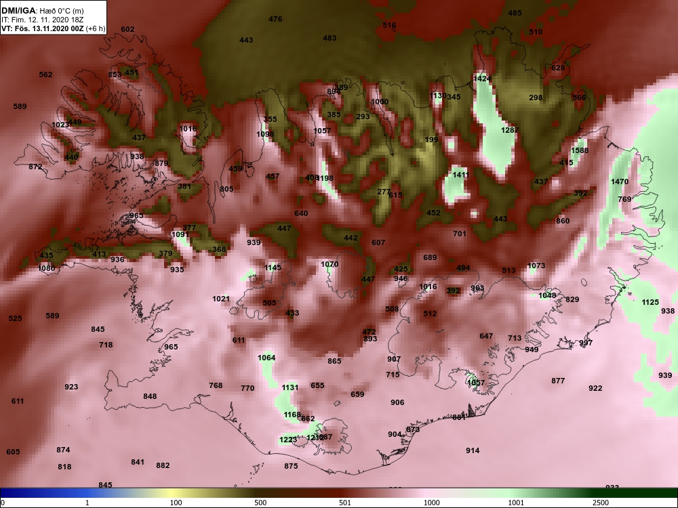Click the legend label '100'

point(176,503)
